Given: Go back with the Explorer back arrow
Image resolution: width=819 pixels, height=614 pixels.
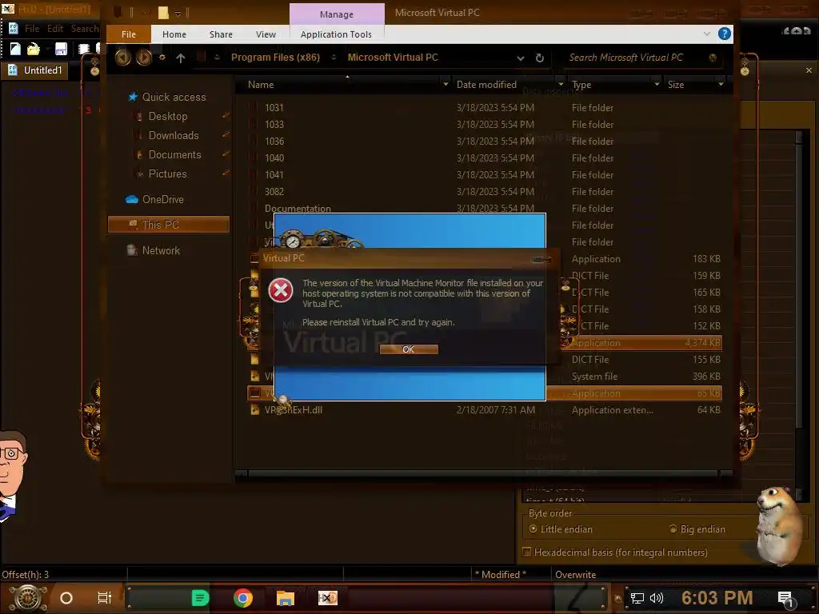Looking at the screenshot, I should (x=122, y=57).
